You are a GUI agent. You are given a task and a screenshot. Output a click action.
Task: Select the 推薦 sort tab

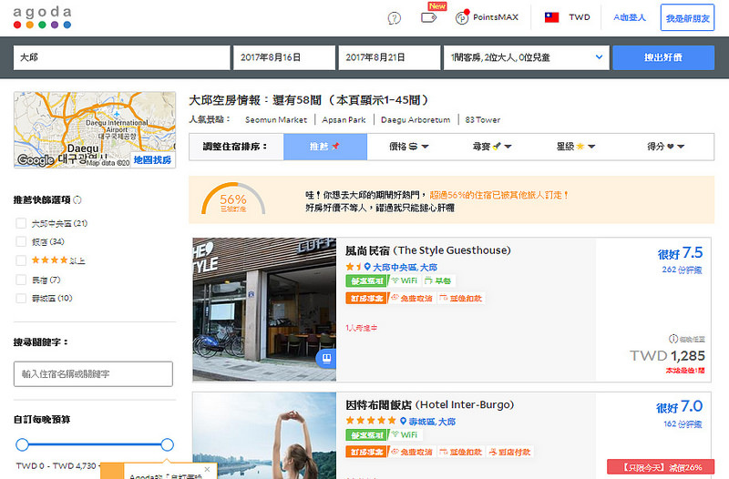(325, 147)
